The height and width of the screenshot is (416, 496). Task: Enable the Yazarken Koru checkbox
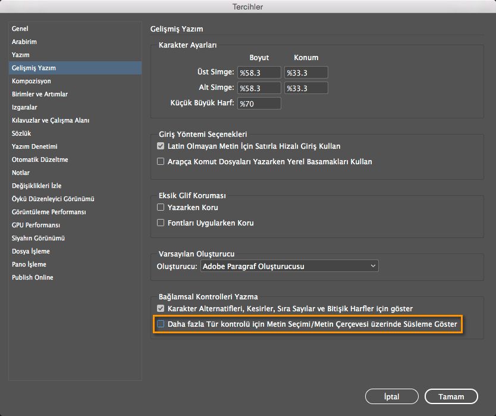(161, 208)
